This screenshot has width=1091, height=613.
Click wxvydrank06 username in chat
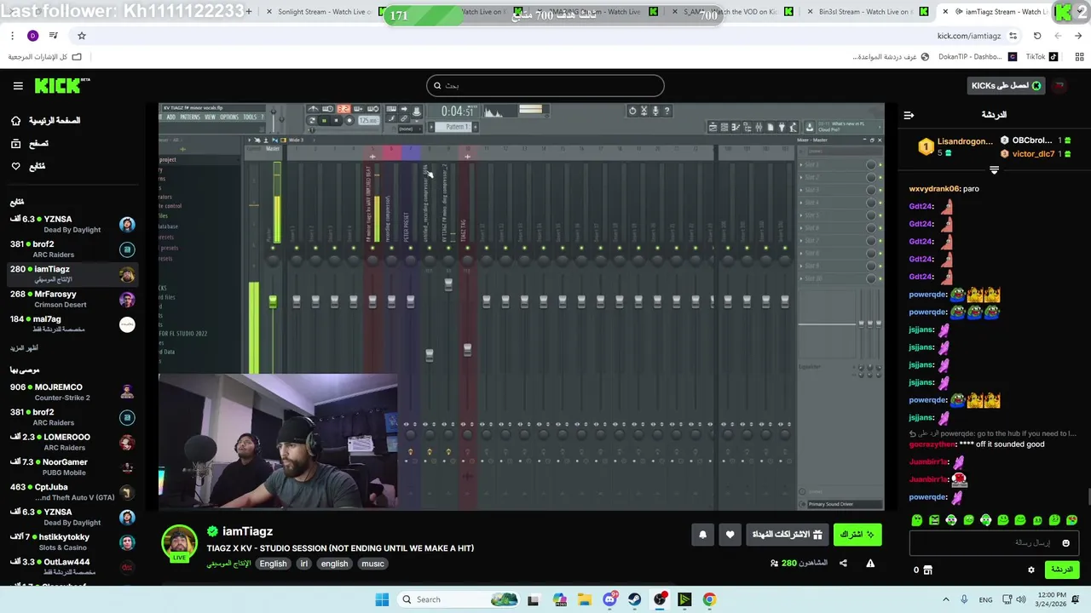[x=934, y=189]
